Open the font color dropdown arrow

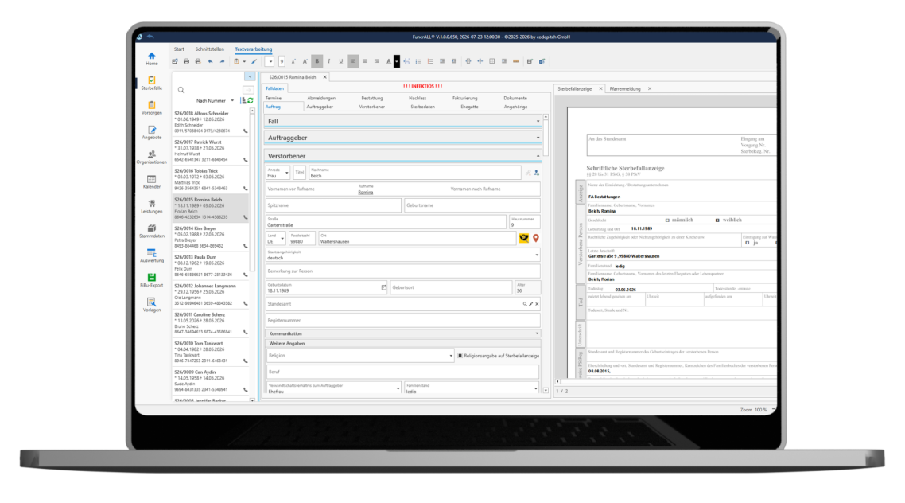(x=397, y=61)
